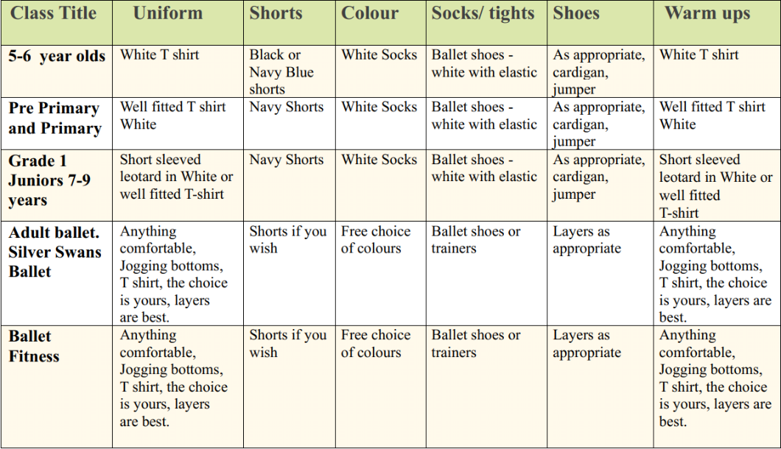Select "Ballet shoes or trainers" in Ballet Fitness row
The height and width of the screenshot is (449, 781).
click(476, 344)
